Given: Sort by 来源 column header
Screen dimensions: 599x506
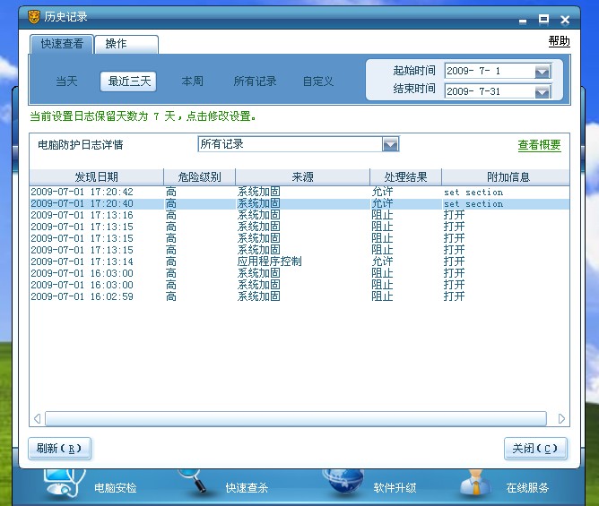Looking at the screenshot, I should coord(302,177).
